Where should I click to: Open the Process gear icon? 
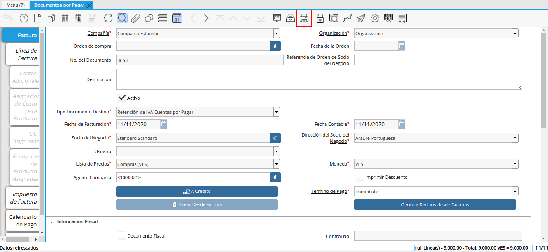point(375,18)
